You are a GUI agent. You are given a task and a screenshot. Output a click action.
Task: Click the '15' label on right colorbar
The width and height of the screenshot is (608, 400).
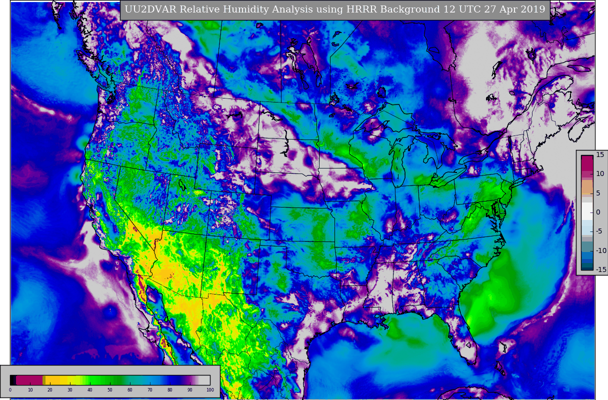[x=600, y=154]
